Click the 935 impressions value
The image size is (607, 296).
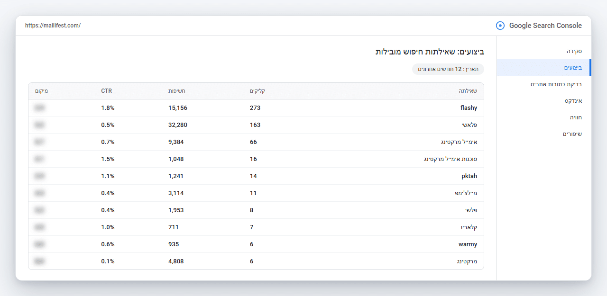[174, 244]
